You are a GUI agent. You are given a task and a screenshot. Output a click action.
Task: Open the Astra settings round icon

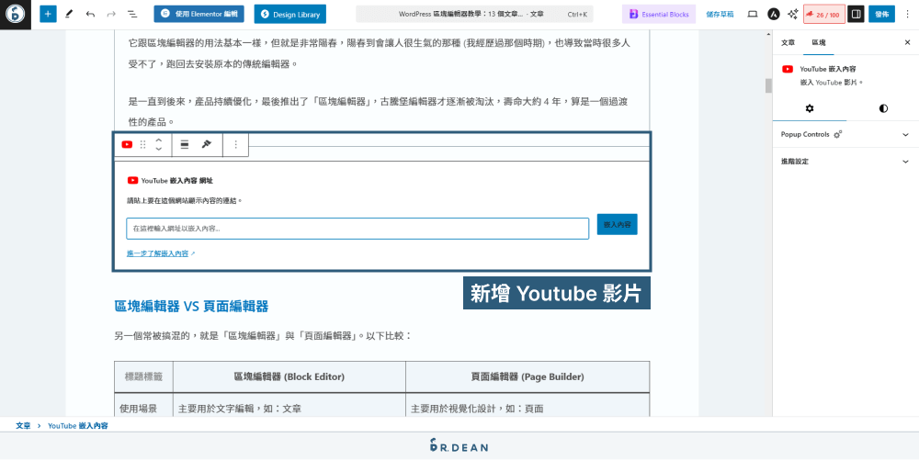773,14
